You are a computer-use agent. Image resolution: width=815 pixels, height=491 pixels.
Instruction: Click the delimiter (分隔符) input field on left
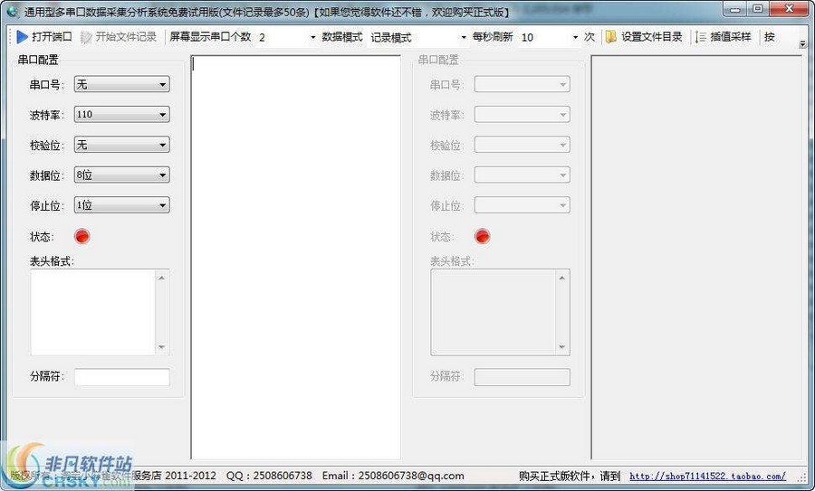click(121, 377)
